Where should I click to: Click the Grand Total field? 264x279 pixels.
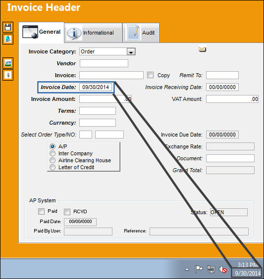click(230, 170)
